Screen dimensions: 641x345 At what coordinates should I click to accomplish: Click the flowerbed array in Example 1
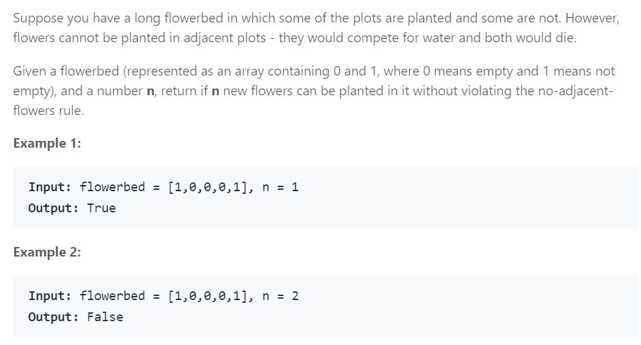tap(210, 187)
